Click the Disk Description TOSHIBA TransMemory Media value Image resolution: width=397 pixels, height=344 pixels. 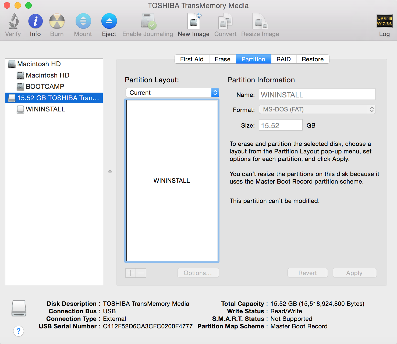(146, 304)
